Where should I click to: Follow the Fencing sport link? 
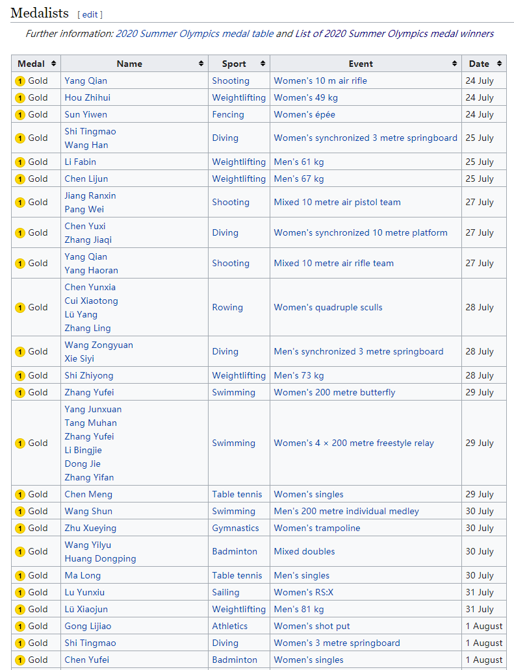(x=228, y=114)
